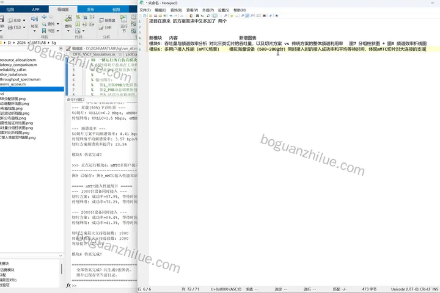The width and height of the screenshot is (440, 293).
Task: Open Notepad3 设置(S) menu
Action: 224,10
